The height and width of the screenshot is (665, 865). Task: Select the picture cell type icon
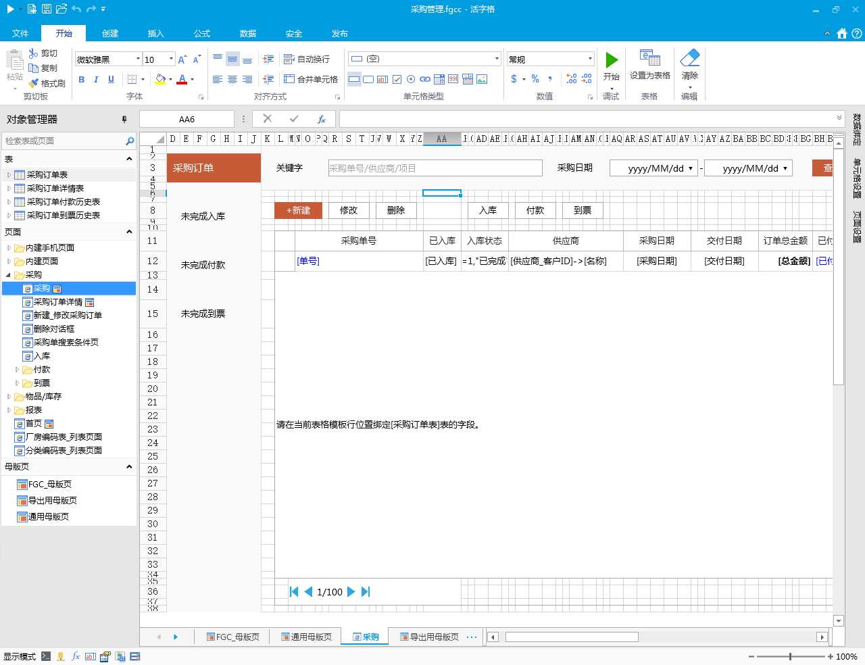pyautogui.click(x=482, y=79)
